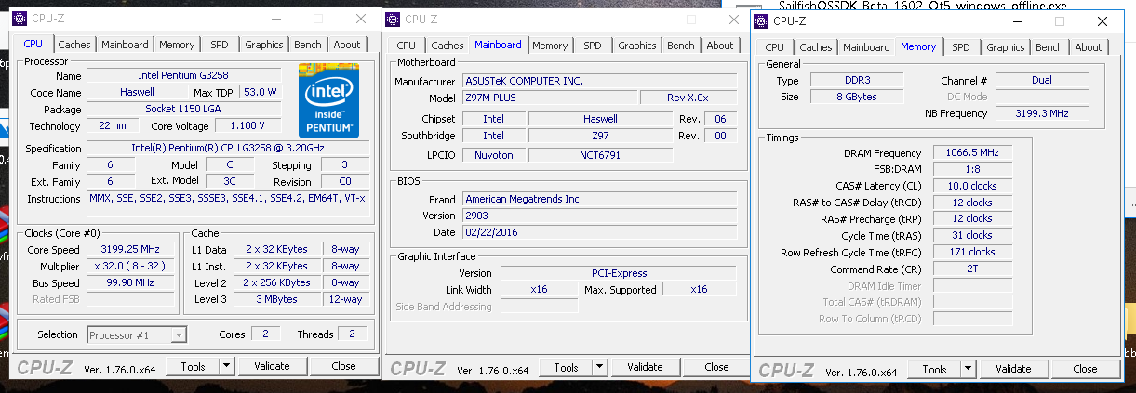The height and width of the screenshot is (393, 1136).
Task: Click the BIOS Date value 02/22/2016
Action: (x=600, y=232)
